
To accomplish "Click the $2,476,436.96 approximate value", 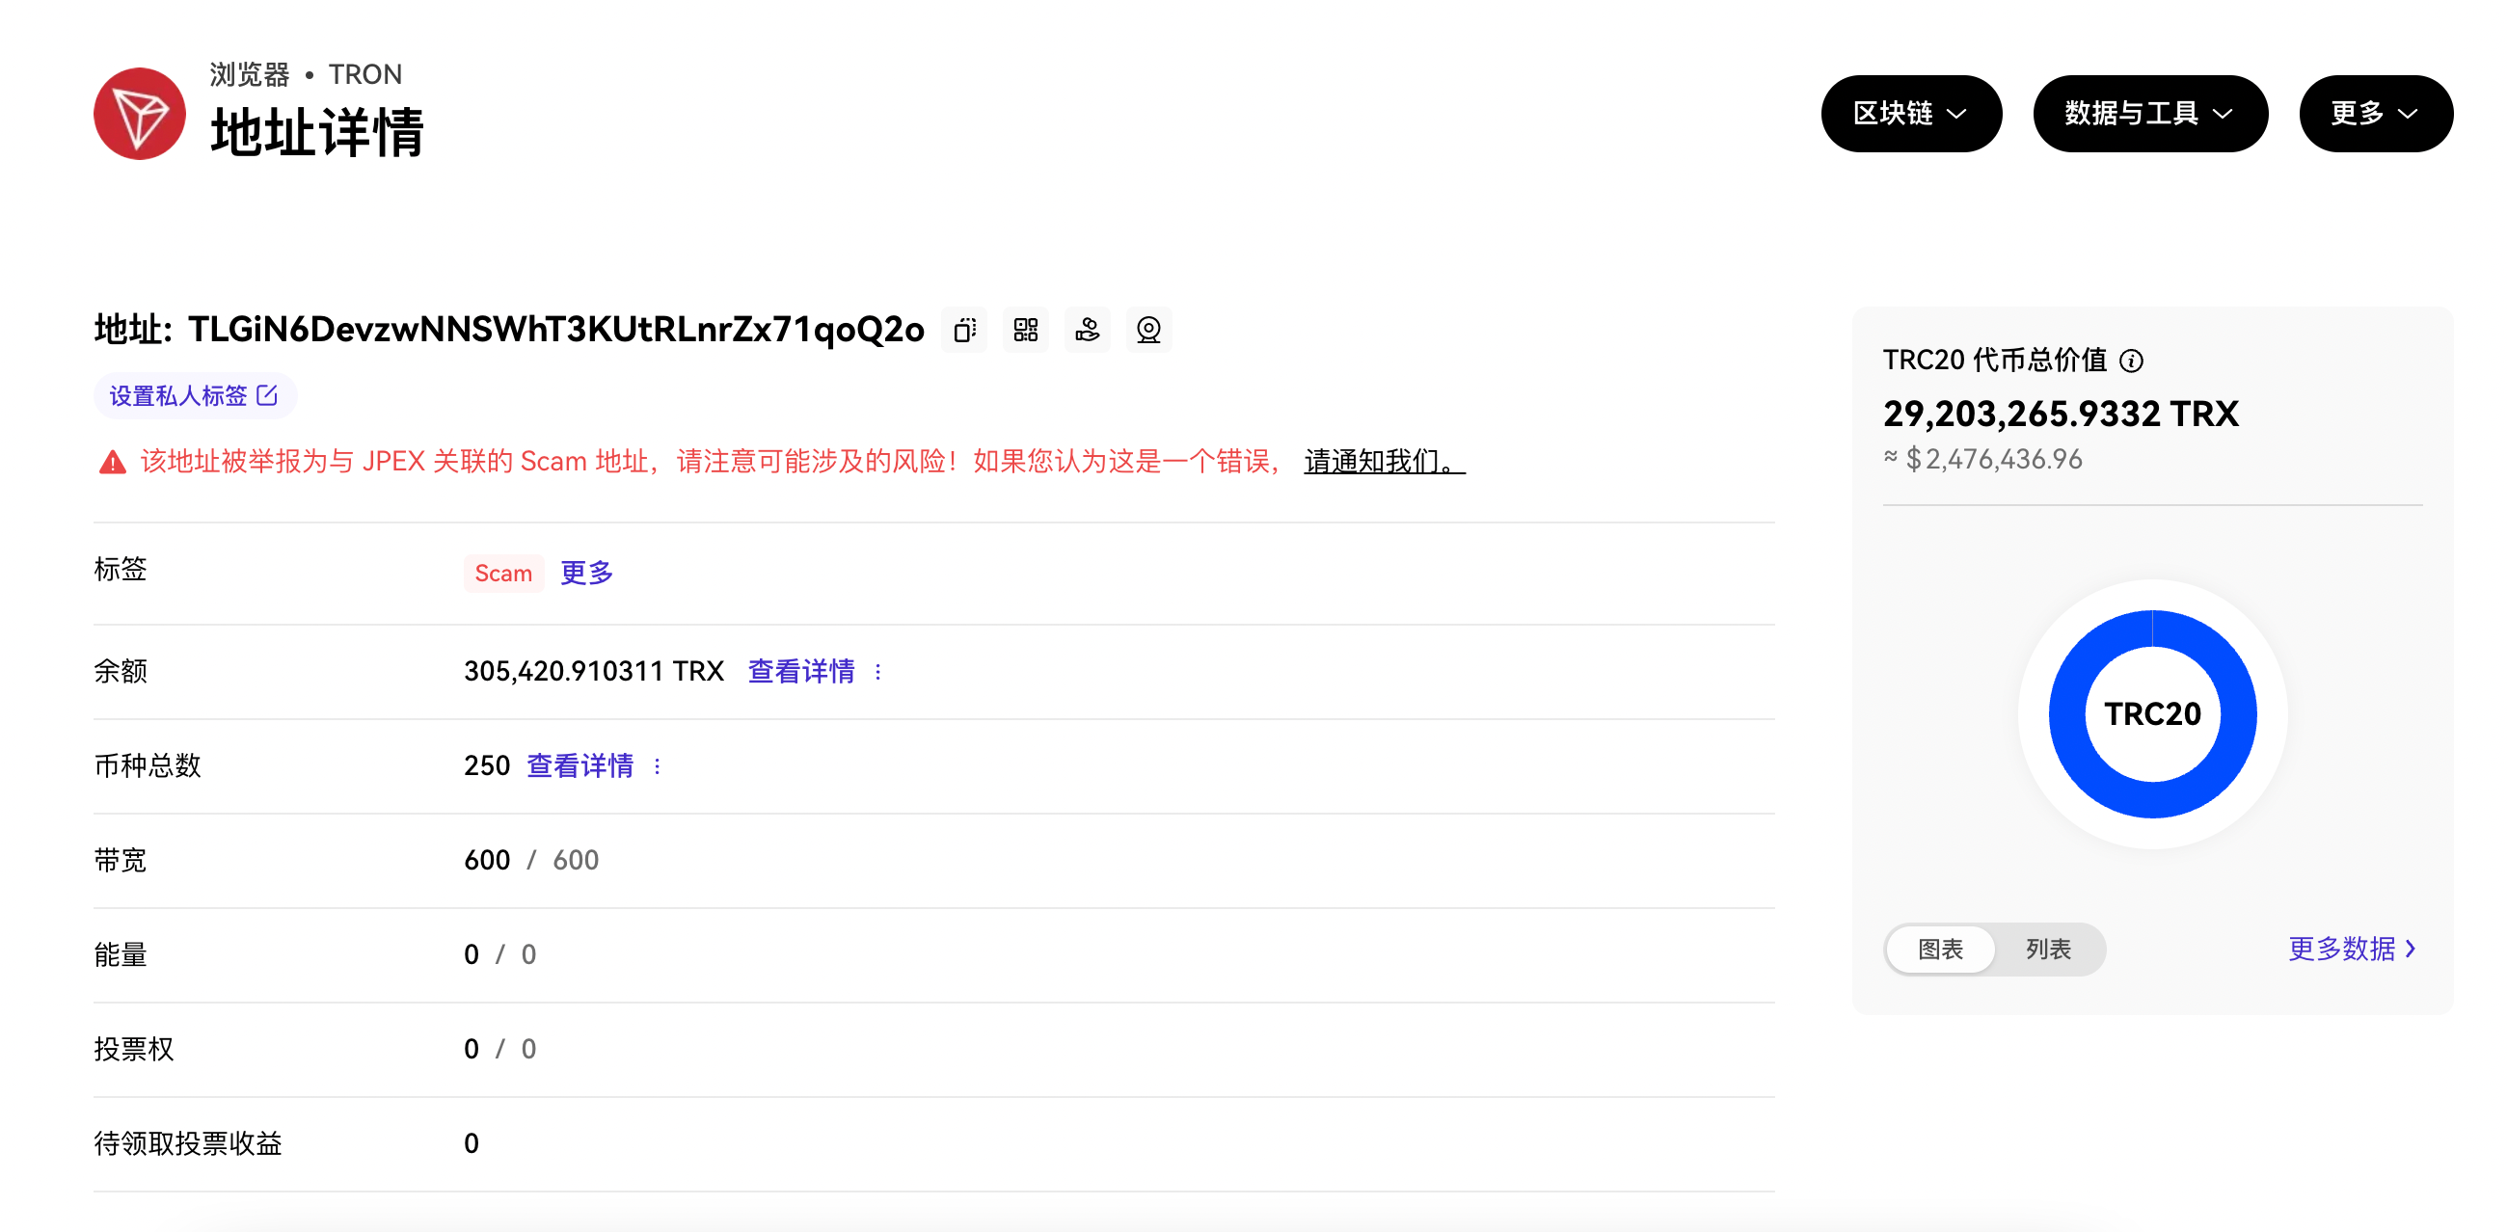I will [x=1993, y=459].
